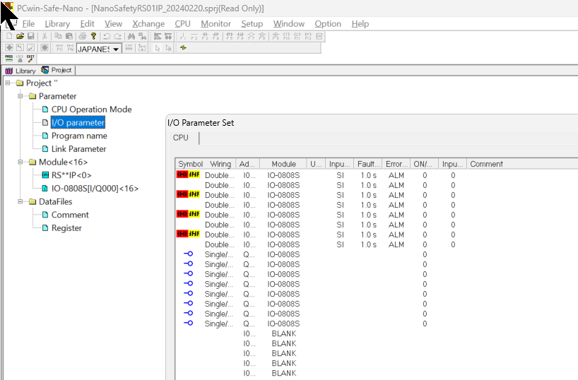Click the F12 ladder instruction icon
Image resolution: width=578 pixels, height=380 pixels.
(309, 36)
